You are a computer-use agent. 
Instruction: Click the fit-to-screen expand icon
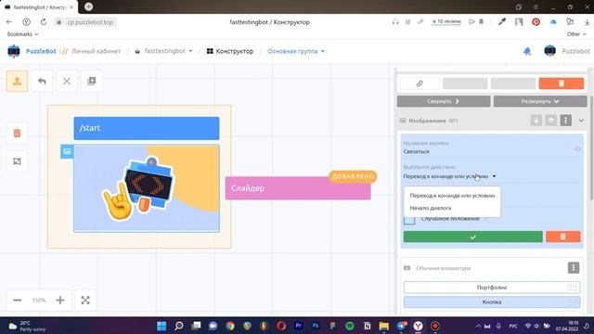point(85,301)
